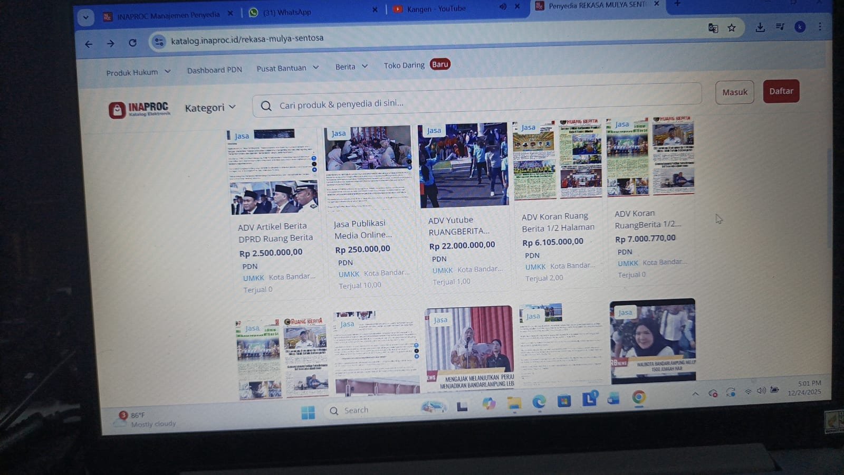Open the Produk Hukum dropdown menu

click(138, 72)
